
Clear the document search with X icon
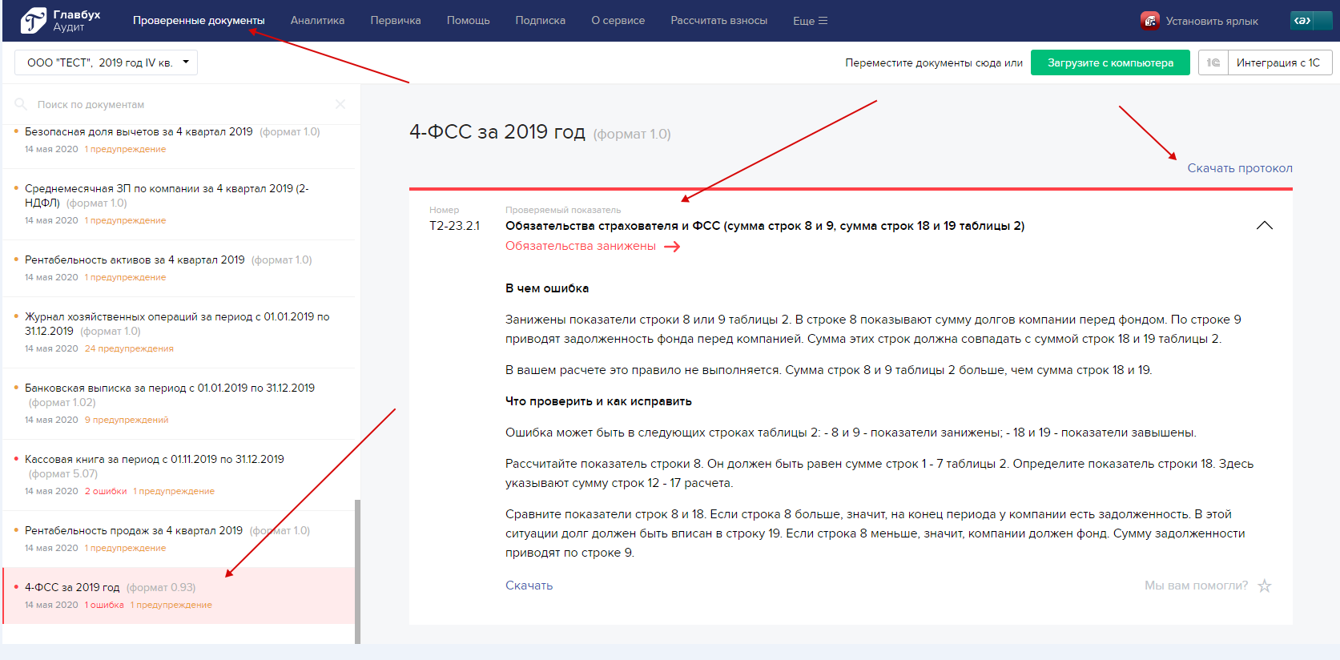[x=340, y=104]
